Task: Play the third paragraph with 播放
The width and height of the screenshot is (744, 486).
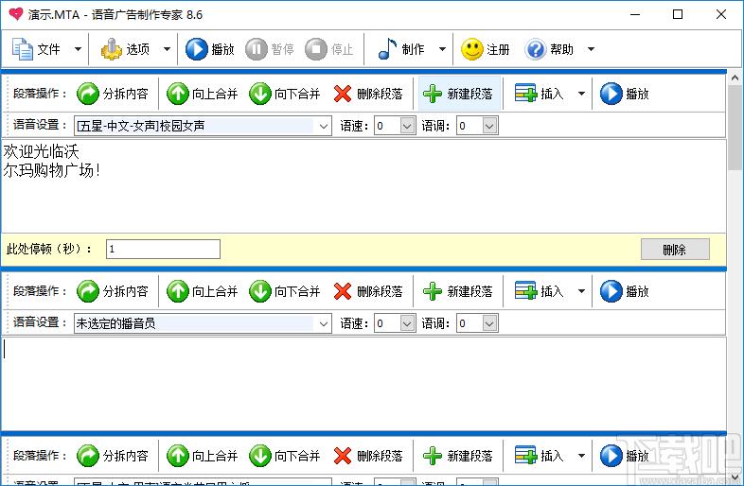Action: [x=625, y=456]
